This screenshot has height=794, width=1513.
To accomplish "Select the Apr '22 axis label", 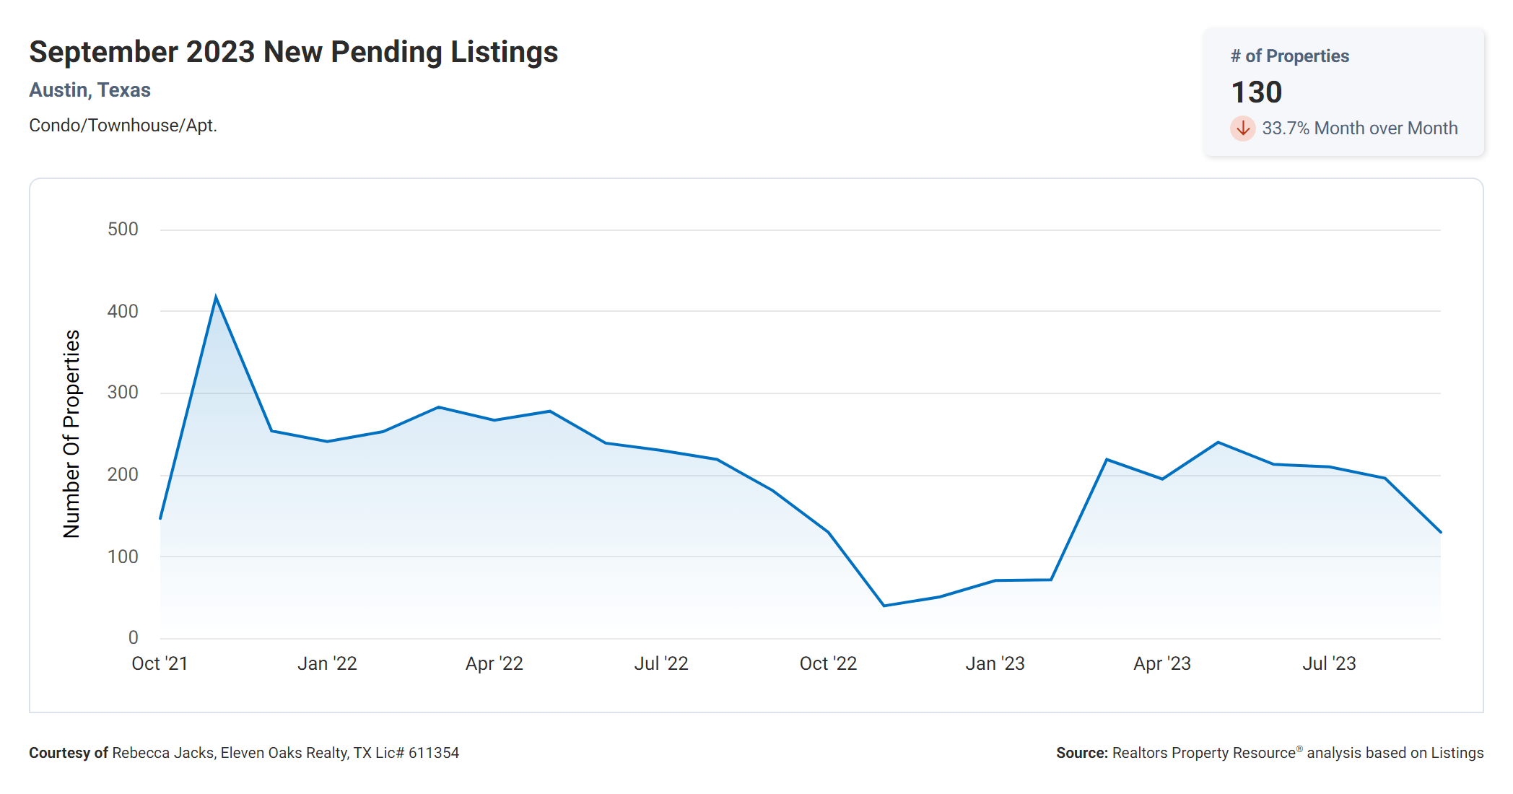I will click(494, 663).
